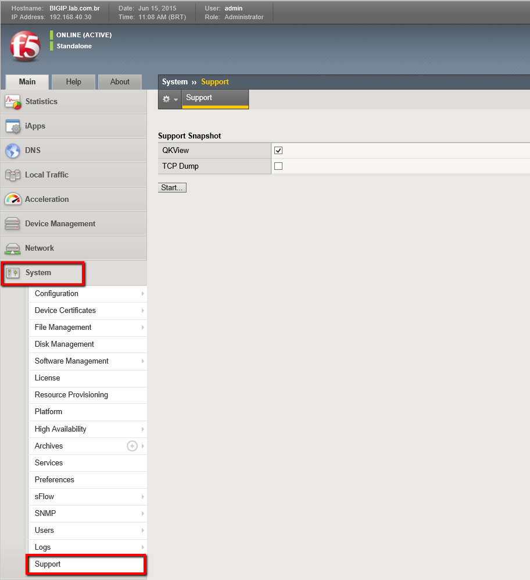
Task: Switch to the About tab
Action: [x=120, y=82]
